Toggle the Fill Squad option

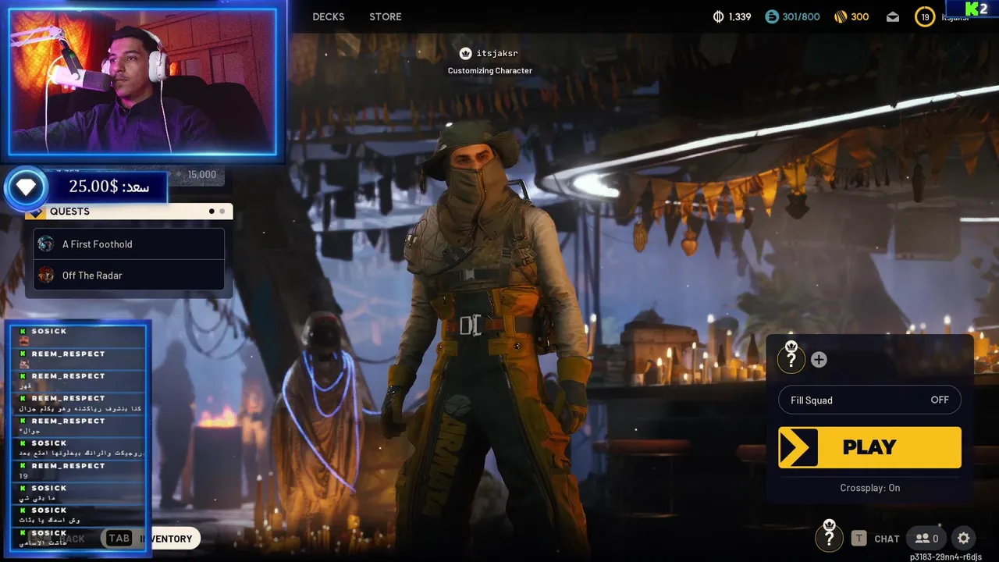pyautogui.click(x=869, y=400)
